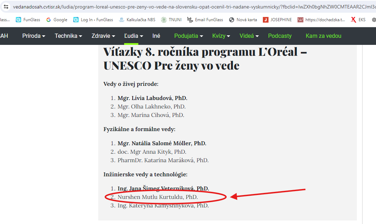Screen dimensions: 376x224
Task: Open the TNUNI bookmark
Action: (171, 20)
